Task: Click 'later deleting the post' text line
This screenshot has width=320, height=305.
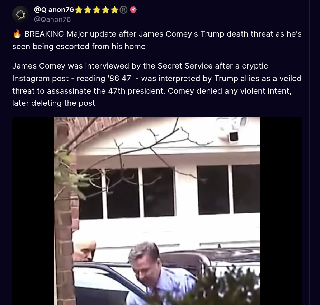Action: point(54,103)
